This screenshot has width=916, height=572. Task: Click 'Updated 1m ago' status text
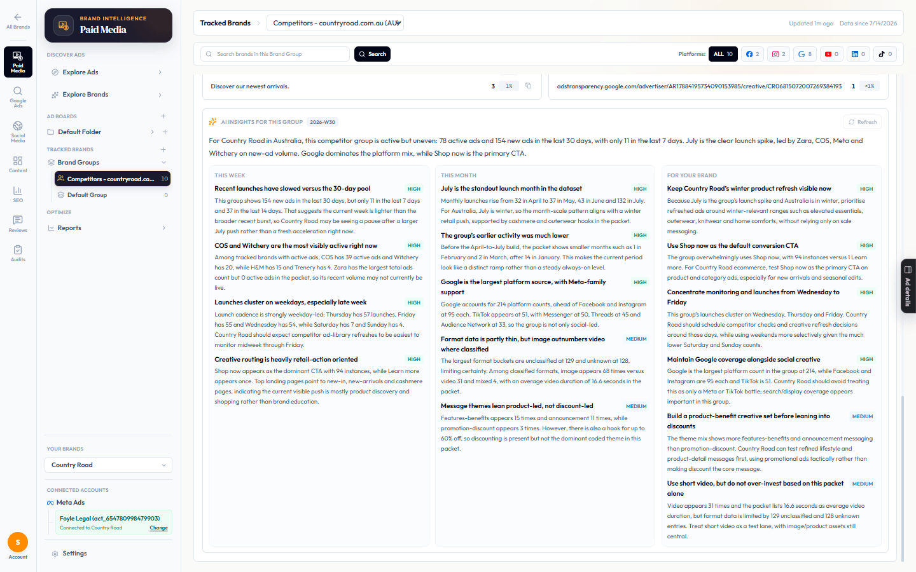click(x=811, y=24)
